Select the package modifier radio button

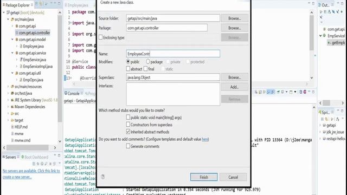tap(148, 61)
